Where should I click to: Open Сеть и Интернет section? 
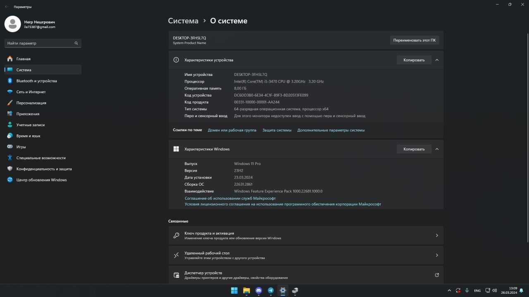tap(43, 92)
